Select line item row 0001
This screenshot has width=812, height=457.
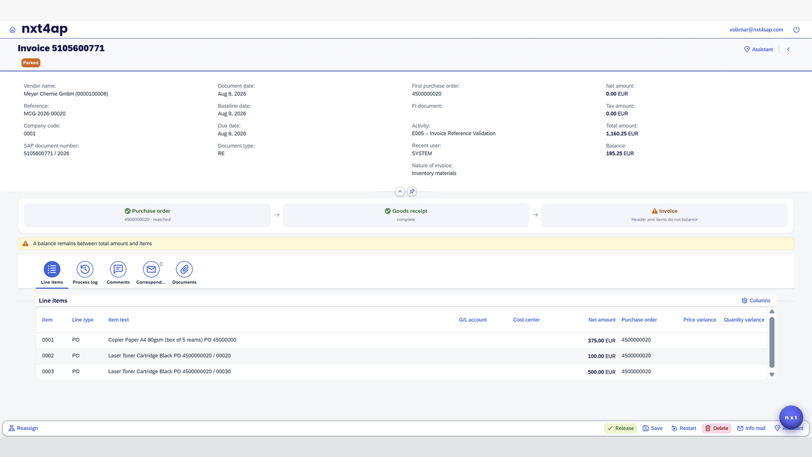tap(402, 340)
